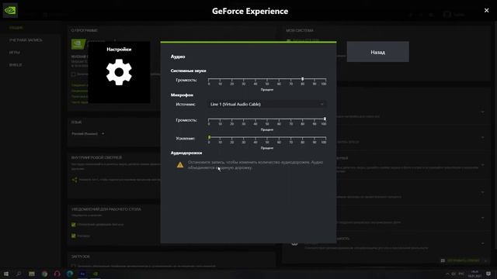The width and height of the screenshot is (497, 279).
Task: Click the yellow warning triangle icon
Action: point(180,165)
